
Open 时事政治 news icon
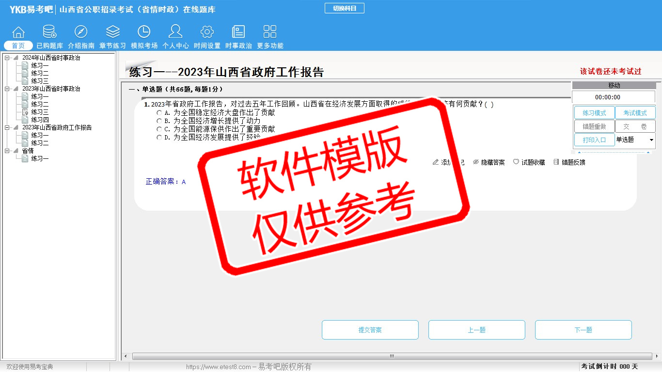tap(238, 32)
